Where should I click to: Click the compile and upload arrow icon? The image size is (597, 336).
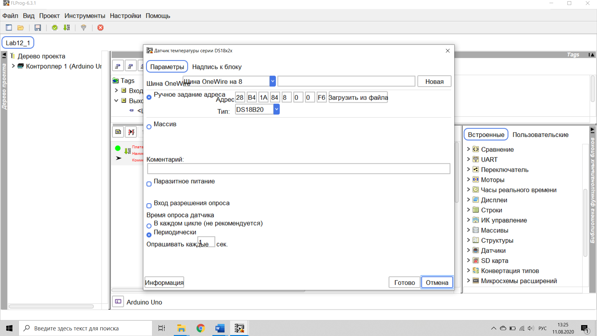pyautogui.click(x=67, y=28)
